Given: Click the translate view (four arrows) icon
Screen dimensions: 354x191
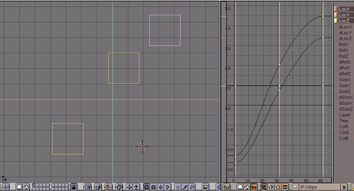Looking at the screenshot, I should point(130,187).
